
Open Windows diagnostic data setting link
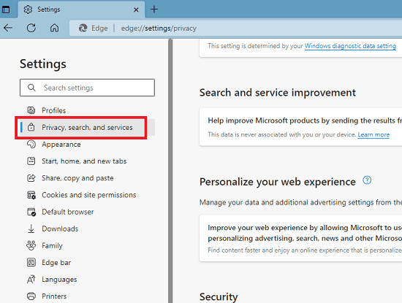coord(350,46)
